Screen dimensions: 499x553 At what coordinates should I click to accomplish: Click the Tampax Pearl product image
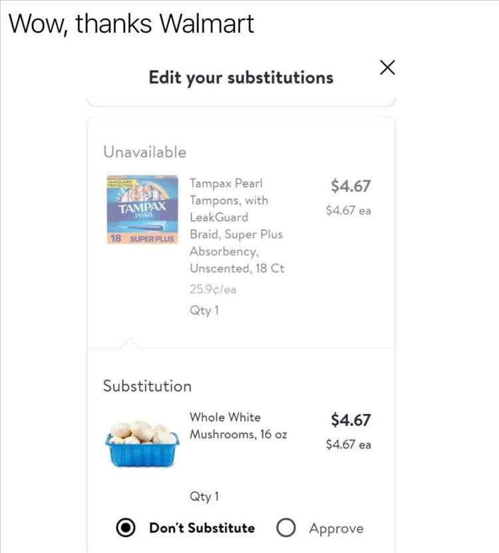[x=142, y=210]
